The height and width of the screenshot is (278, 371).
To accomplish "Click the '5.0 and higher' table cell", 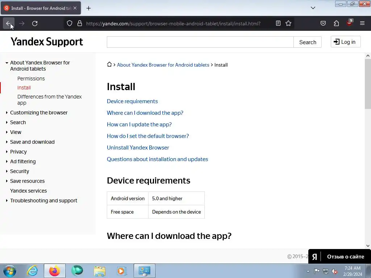I will pos(176,199).
